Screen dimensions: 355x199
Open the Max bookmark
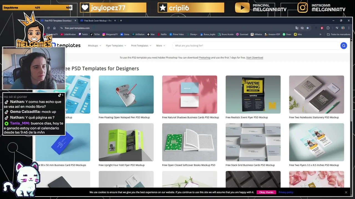(x=151, y=34)
